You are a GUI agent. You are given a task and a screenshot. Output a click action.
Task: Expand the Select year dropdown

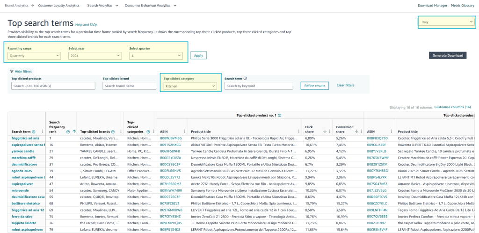(95, 56)
